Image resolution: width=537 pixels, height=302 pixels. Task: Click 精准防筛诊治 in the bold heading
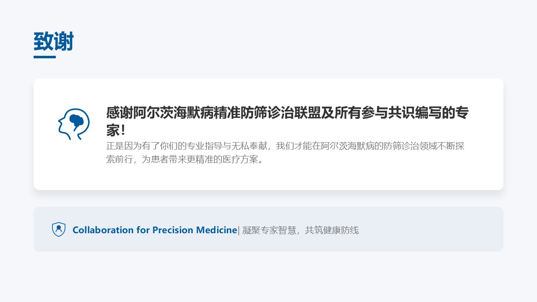[253, 113]
